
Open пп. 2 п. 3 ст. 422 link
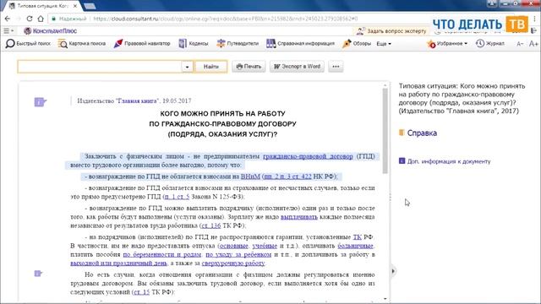287,176
